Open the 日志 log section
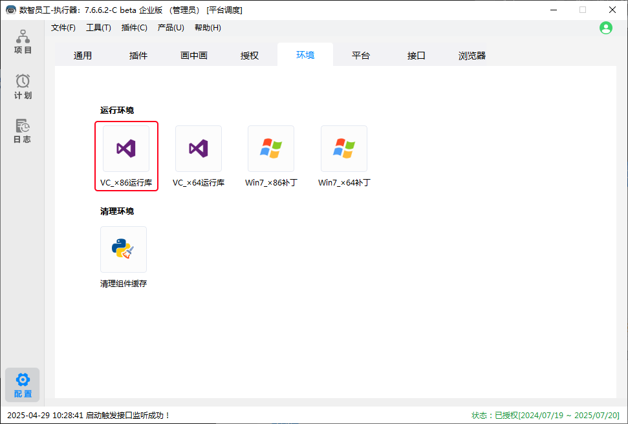628x424 pixels. click(23, 131)
